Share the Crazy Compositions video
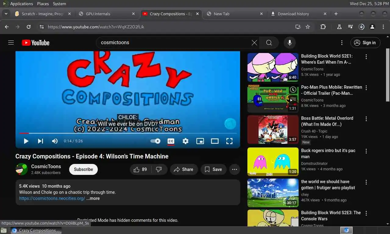The width and height of the screenshot is (390, 234). [184, 169]
